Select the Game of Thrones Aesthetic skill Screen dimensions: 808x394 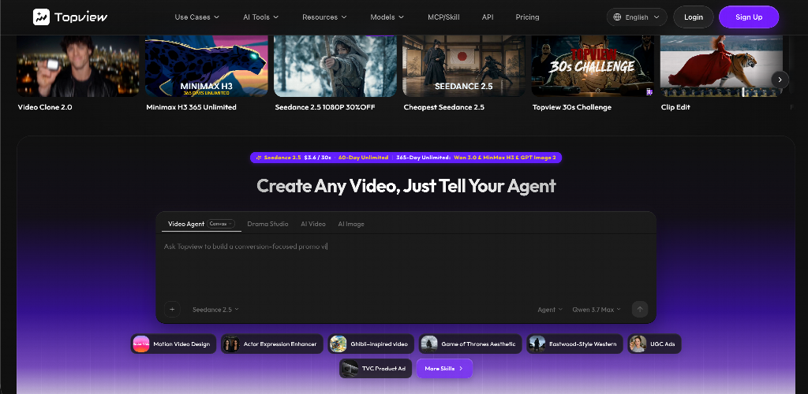point(470,344)
